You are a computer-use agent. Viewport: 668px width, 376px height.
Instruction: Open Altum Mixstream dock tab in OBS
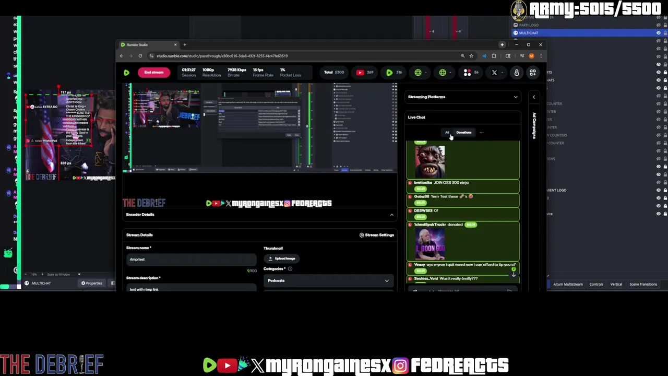[568, 285]
